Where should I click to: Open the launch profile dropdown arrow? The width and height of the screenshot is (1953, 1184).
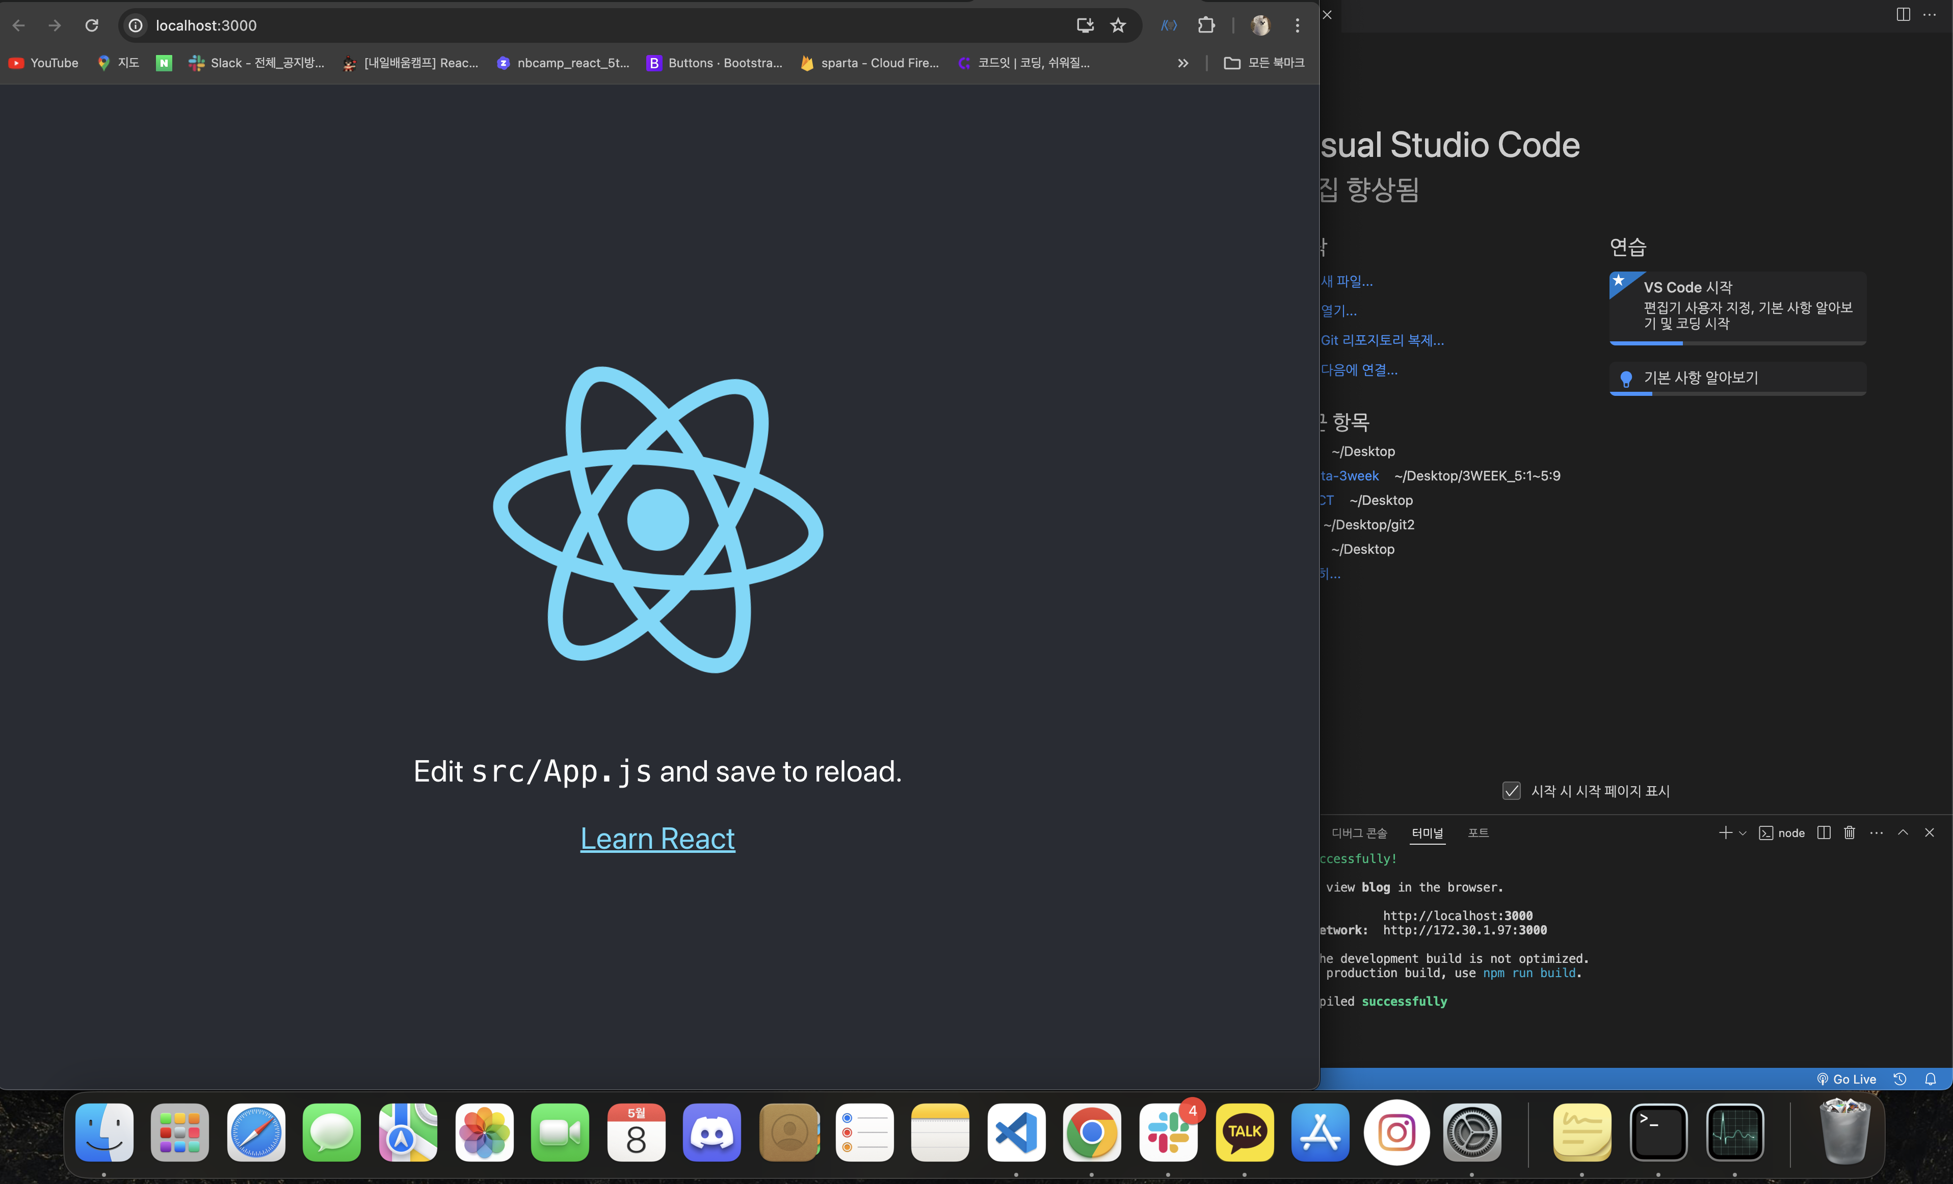click(1742, 833)
